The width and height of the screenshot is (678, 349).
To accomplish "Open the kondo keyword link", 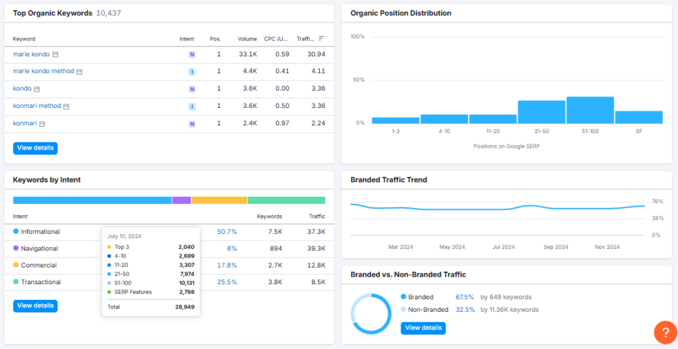I will click(x=22, y=88).
